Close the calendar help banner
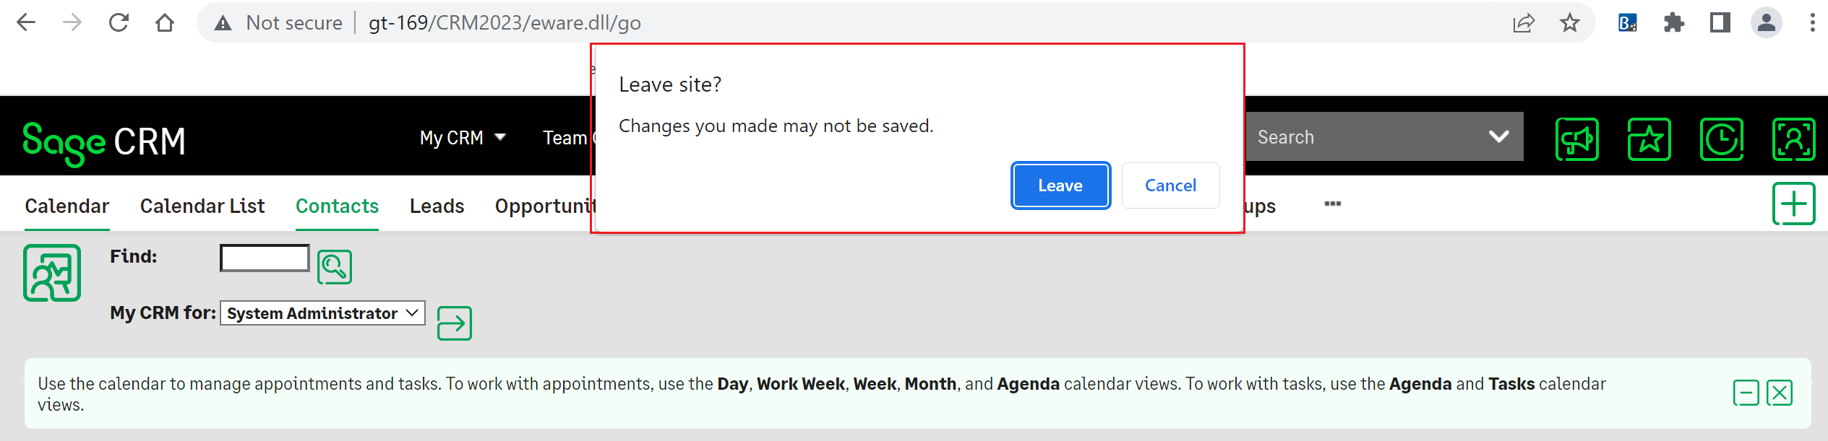The height and width of the screenshot is (441, 1828). [1779, 393]
